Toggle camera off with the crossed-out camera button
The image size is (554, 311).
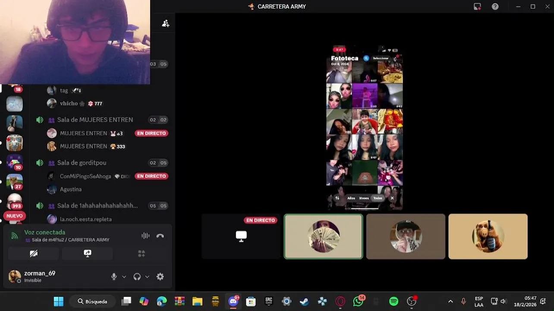coord(34,254)
